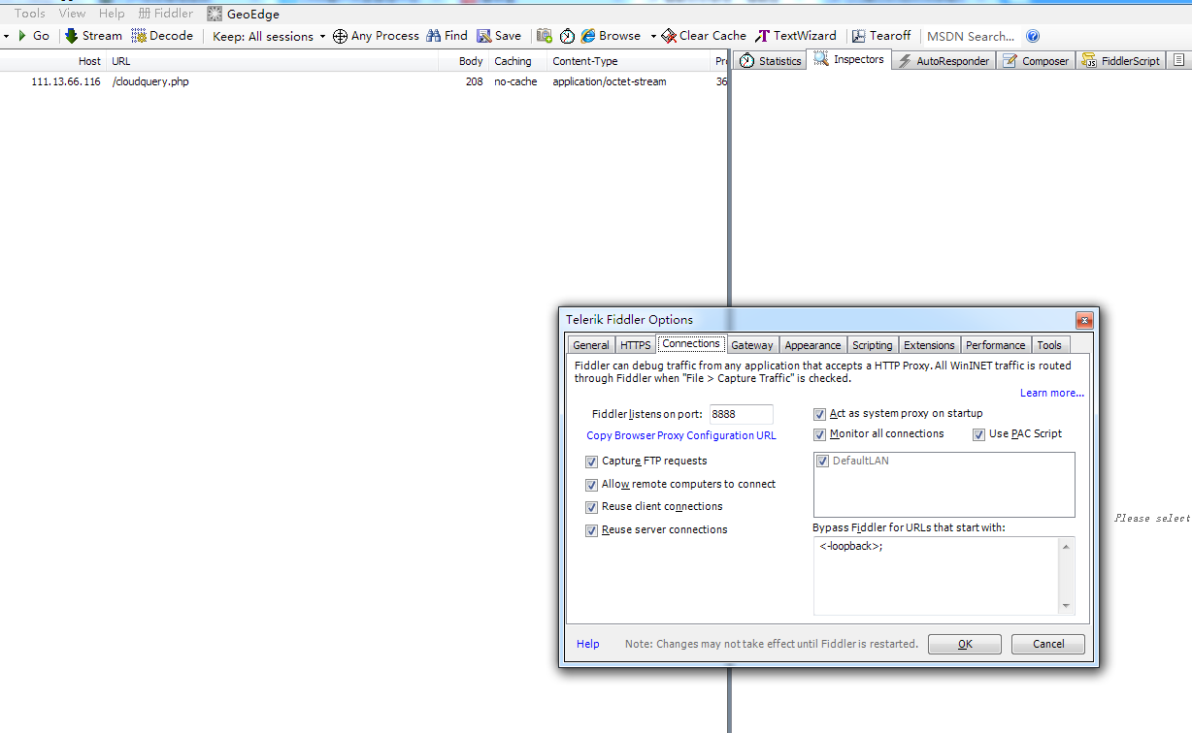Click the Fiddler listens on port field
Image resolution: width=1192 pixels, height=733 pixels.
[742, 414]
